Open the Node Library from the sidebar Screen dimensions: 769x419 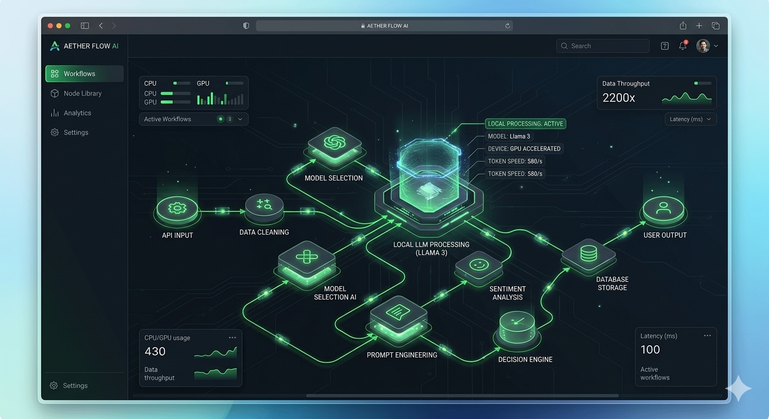[x=82, y=93]
